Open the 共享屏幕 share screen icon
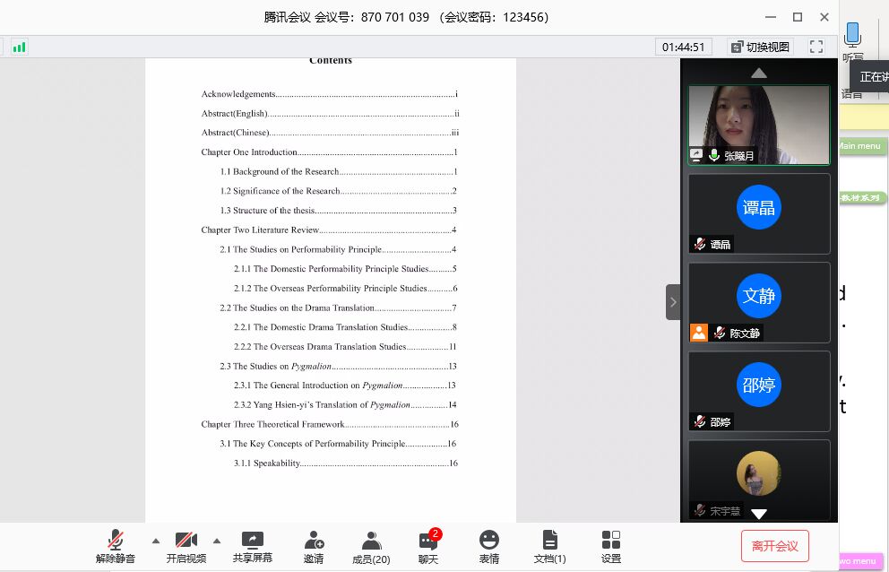 point(253,541)
